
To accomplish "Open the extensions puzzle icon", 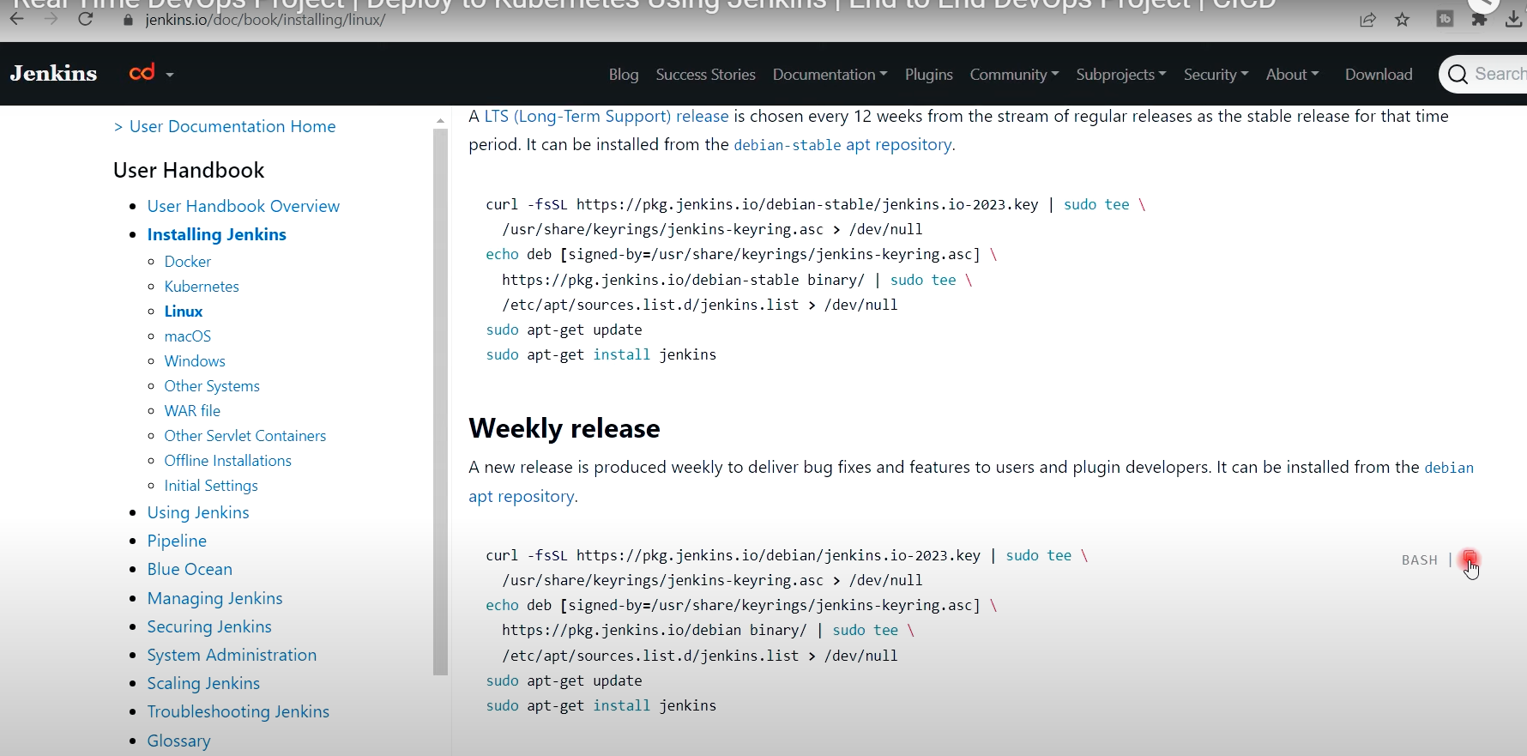I will [x=1479, y=19].
